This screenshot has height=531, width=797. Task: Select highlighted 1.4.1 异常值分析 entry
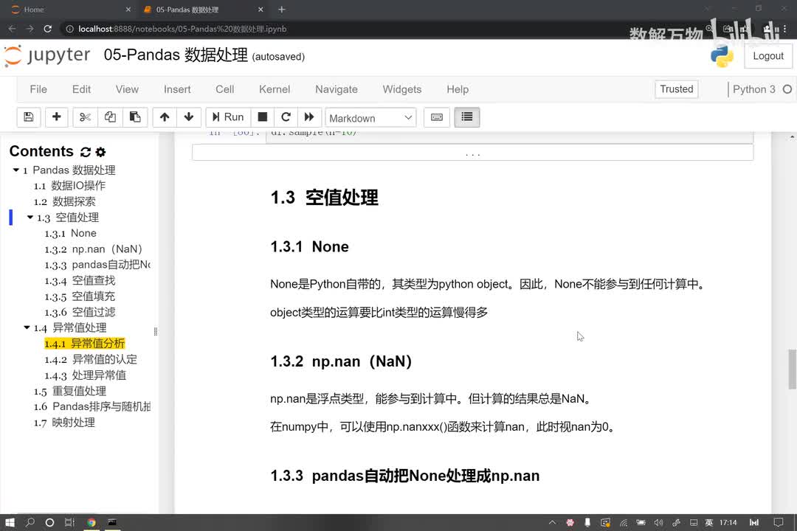pyautogui.click(x=84, y=344)
